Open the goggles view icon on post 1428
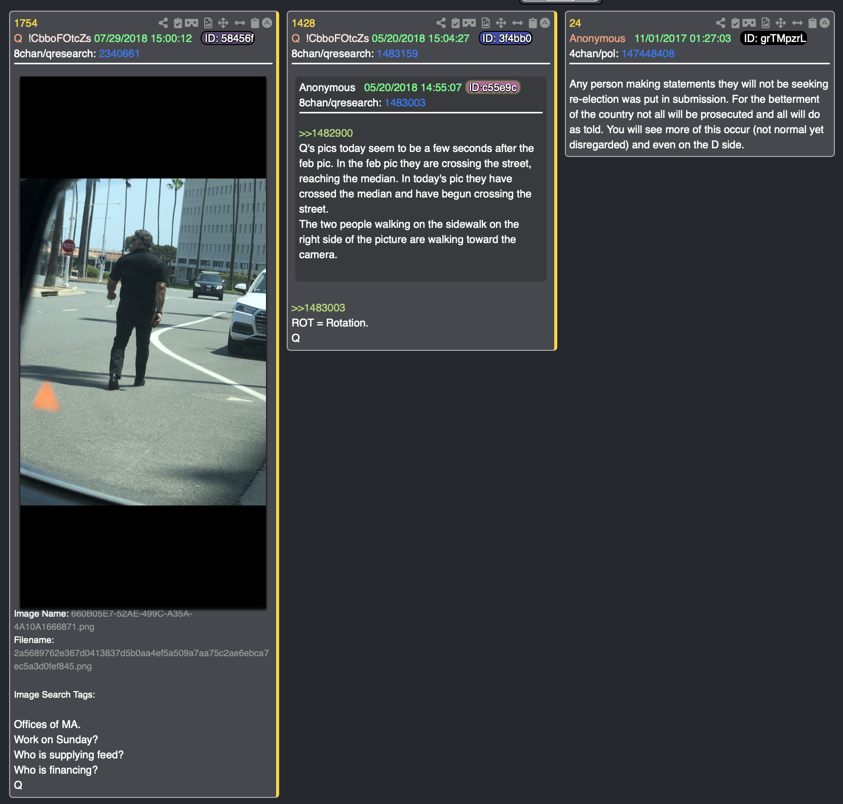The height and width of the screenshot is (804, 843). pos(469,23)
